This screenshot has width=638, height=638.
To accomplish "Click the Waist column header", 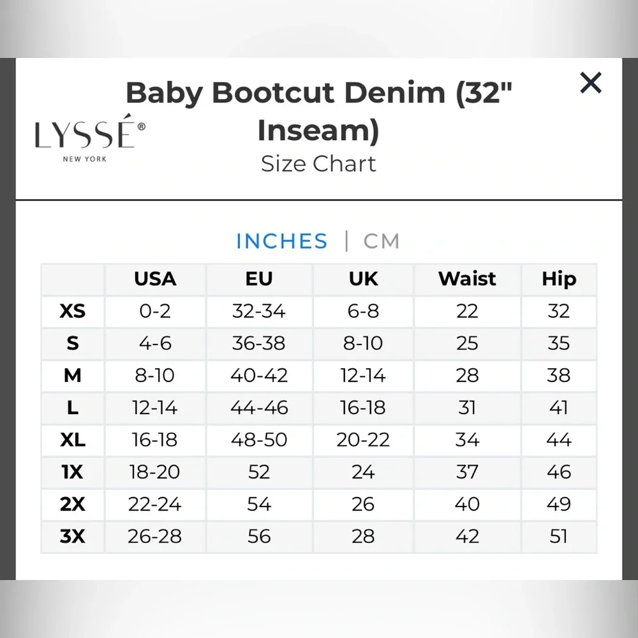I will tap(467, 279).
